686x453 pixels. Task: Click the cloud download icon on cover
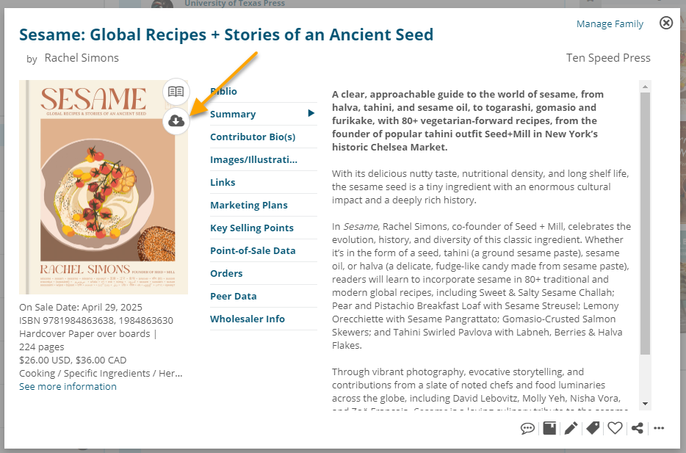[x=176, y=120]
